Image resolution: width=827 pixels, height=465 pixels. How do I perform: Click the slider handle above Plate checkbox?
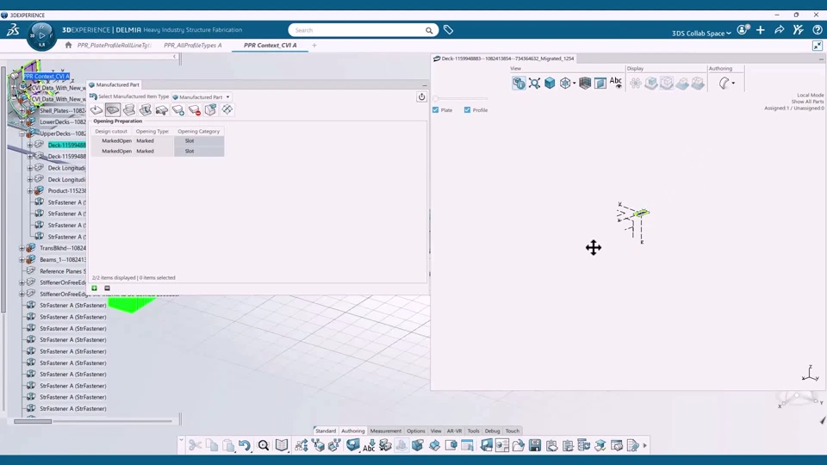(436, 98)
